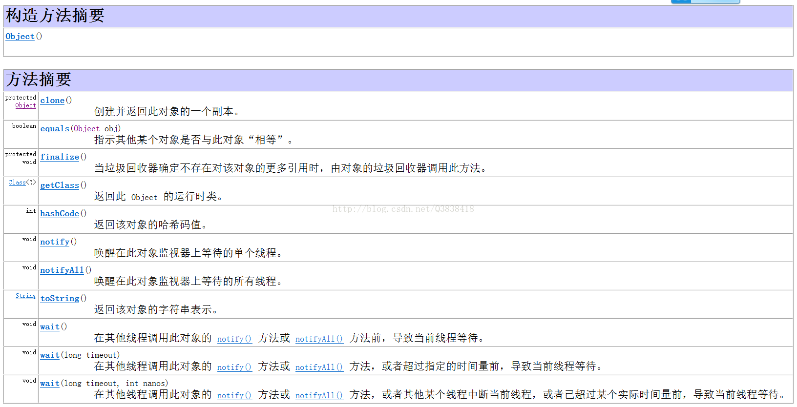Click notifyAll() link in wait(long timeout) description

[x=319, y=367]
